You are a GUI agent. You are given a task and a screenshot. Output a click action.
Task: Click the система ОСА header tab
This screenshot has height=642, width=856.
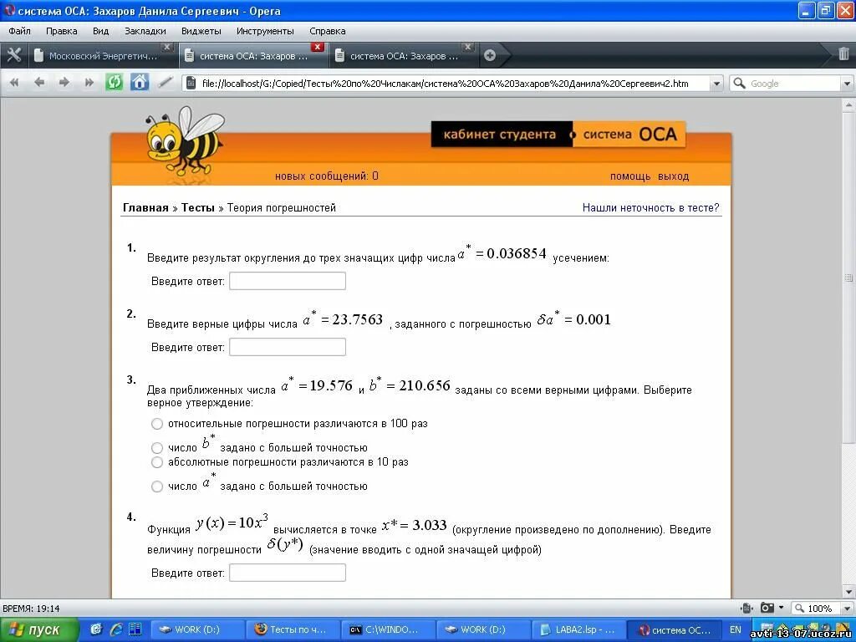click(x=629, y=135)
